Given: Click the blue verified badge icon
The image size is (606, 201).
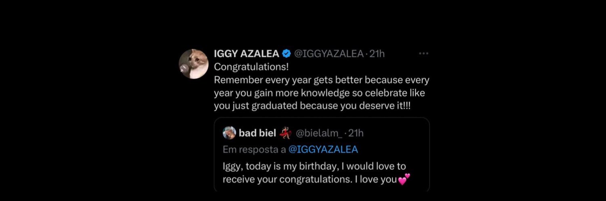Looking at the screenshot, I should coord(287,54).
